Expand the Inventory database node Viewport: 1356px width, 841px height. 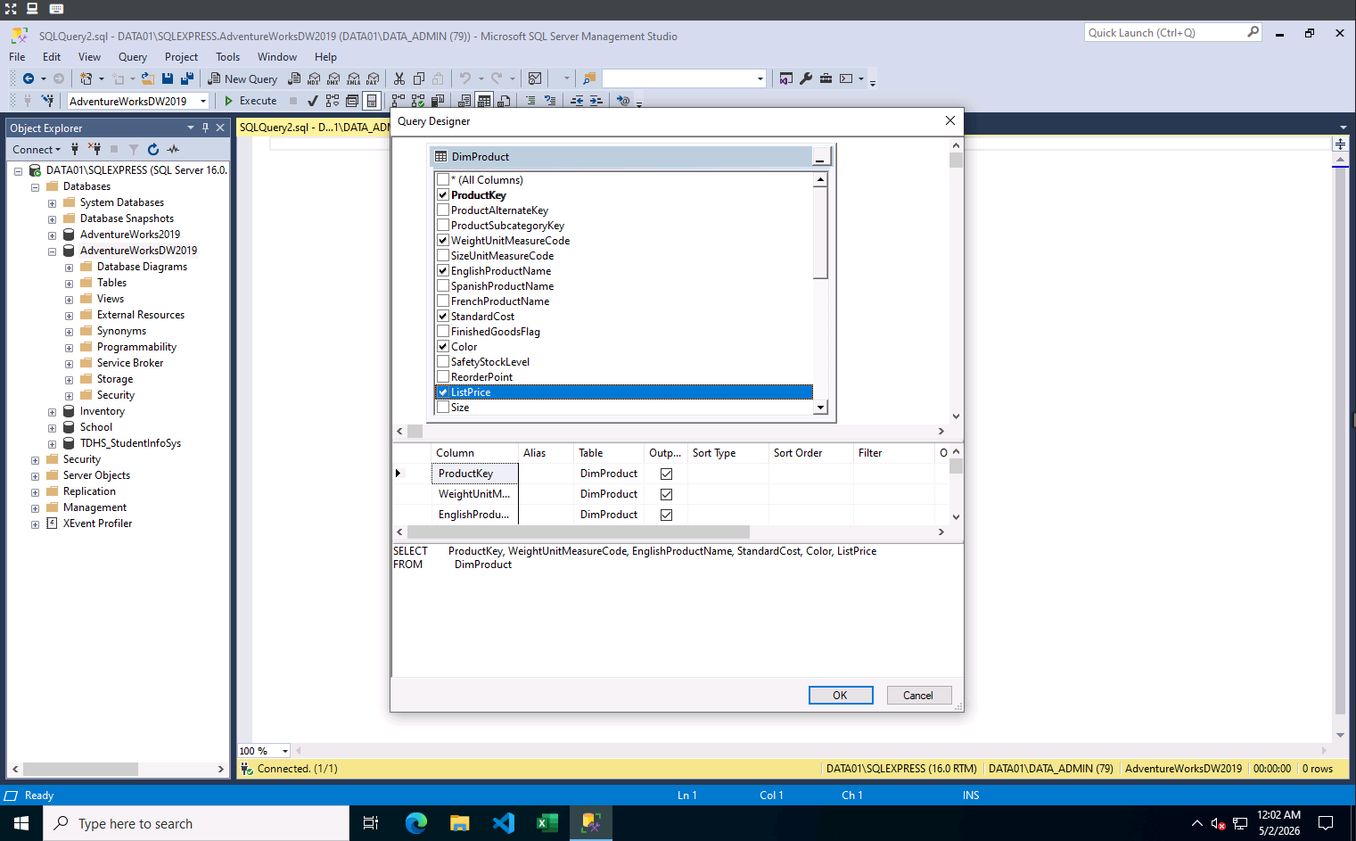[52, 412]
